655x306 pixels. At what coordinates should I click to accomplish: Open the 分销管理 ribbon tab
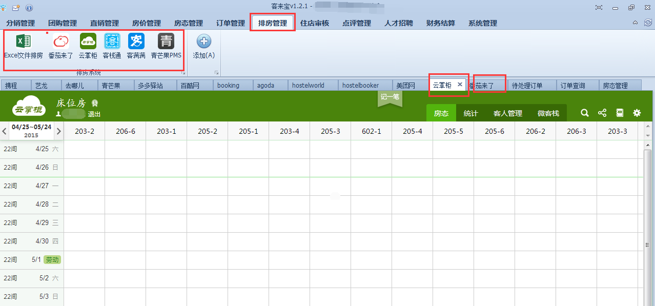click(21, 23)
